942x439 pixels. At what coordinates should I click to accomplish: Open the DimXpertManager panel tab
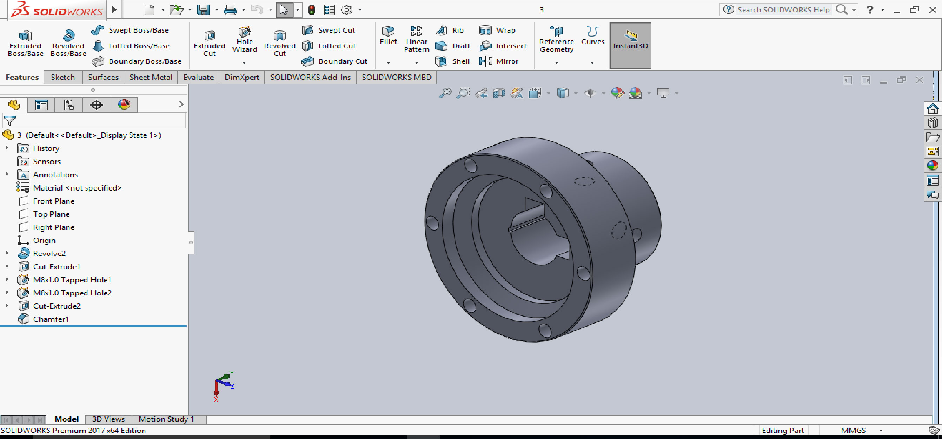pos(96,105)
